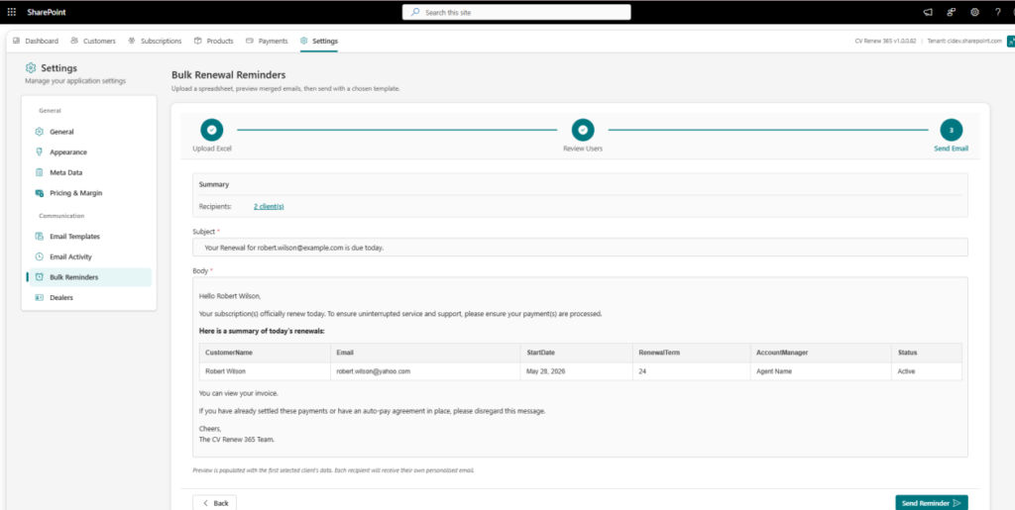
Task: Open Email Templates in the sidebar
Action: 90,237
